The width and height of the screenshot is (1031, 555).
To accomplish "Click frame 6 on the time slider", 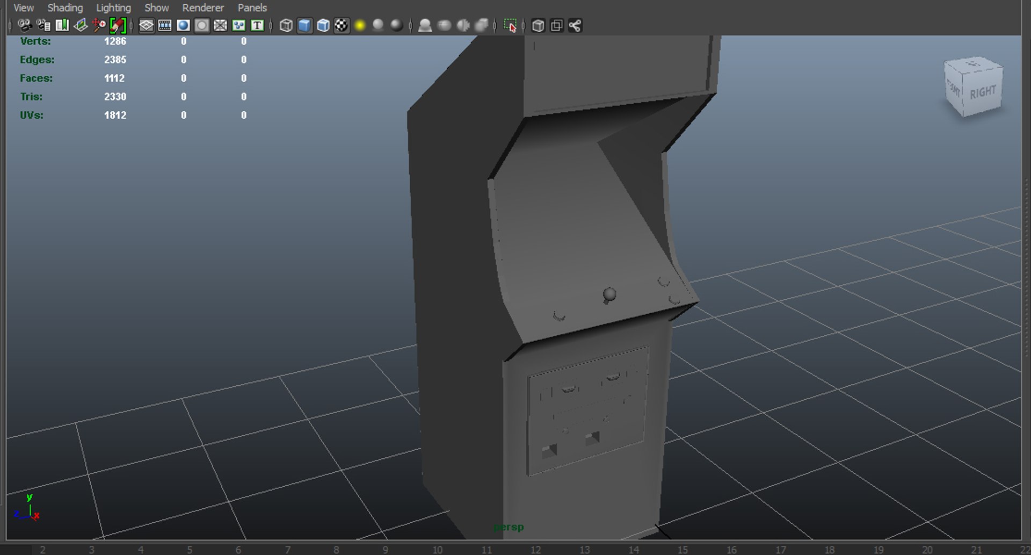I will [238, 550].
